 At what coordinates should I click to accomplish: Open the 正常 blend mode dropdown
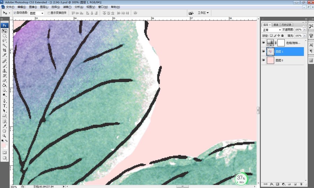coord(271,30)
